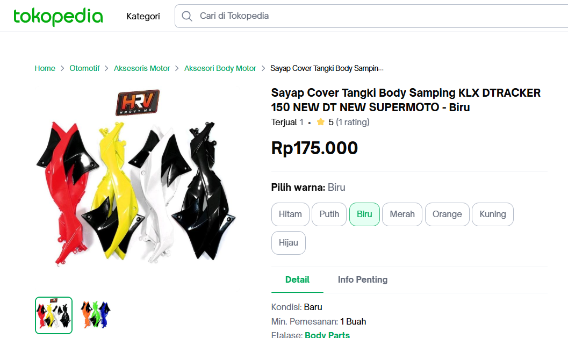Image resolution: width=568 pixels, height=338 pixels.
Task: Open the Body Parts etalase link
Action: (x=327, y=335)
